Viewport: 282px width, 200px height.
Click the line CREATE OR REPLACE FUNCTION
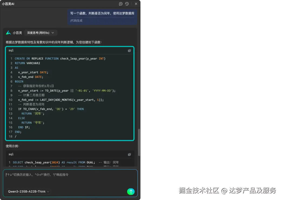pos(60,58)
